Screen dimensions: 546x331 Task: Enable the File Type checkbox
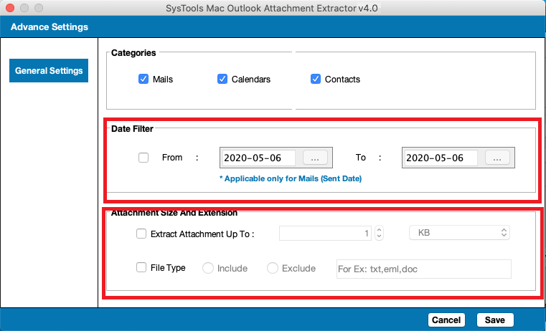point(141,268)
